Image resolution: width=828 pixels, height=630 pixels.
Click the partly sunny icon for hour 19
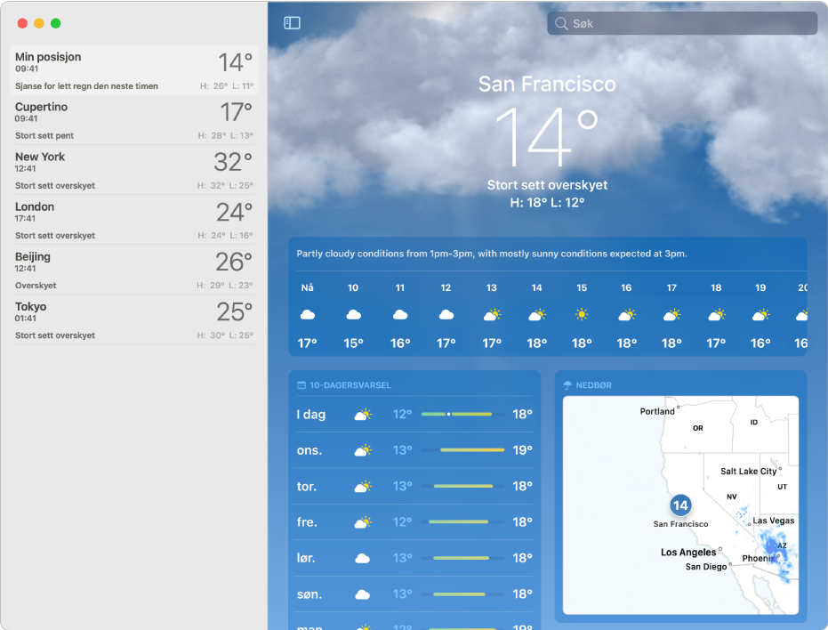[761, 315]
